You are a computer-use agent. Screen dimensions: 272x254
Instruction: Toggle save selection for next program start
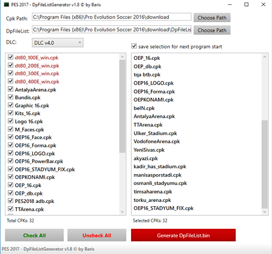click(x=134, y=46)
